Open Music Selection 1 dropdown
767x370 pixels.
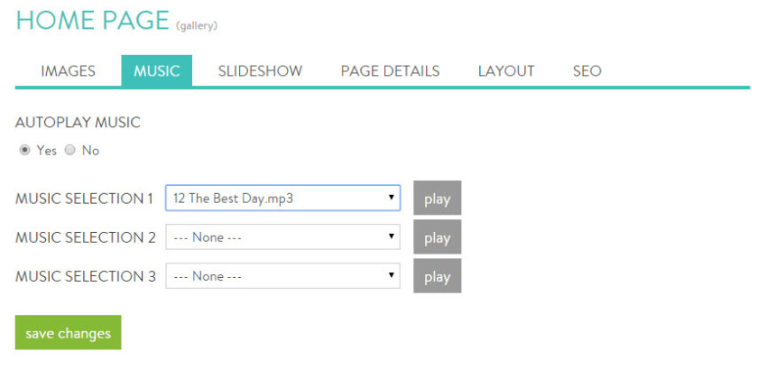pos(283,199)
